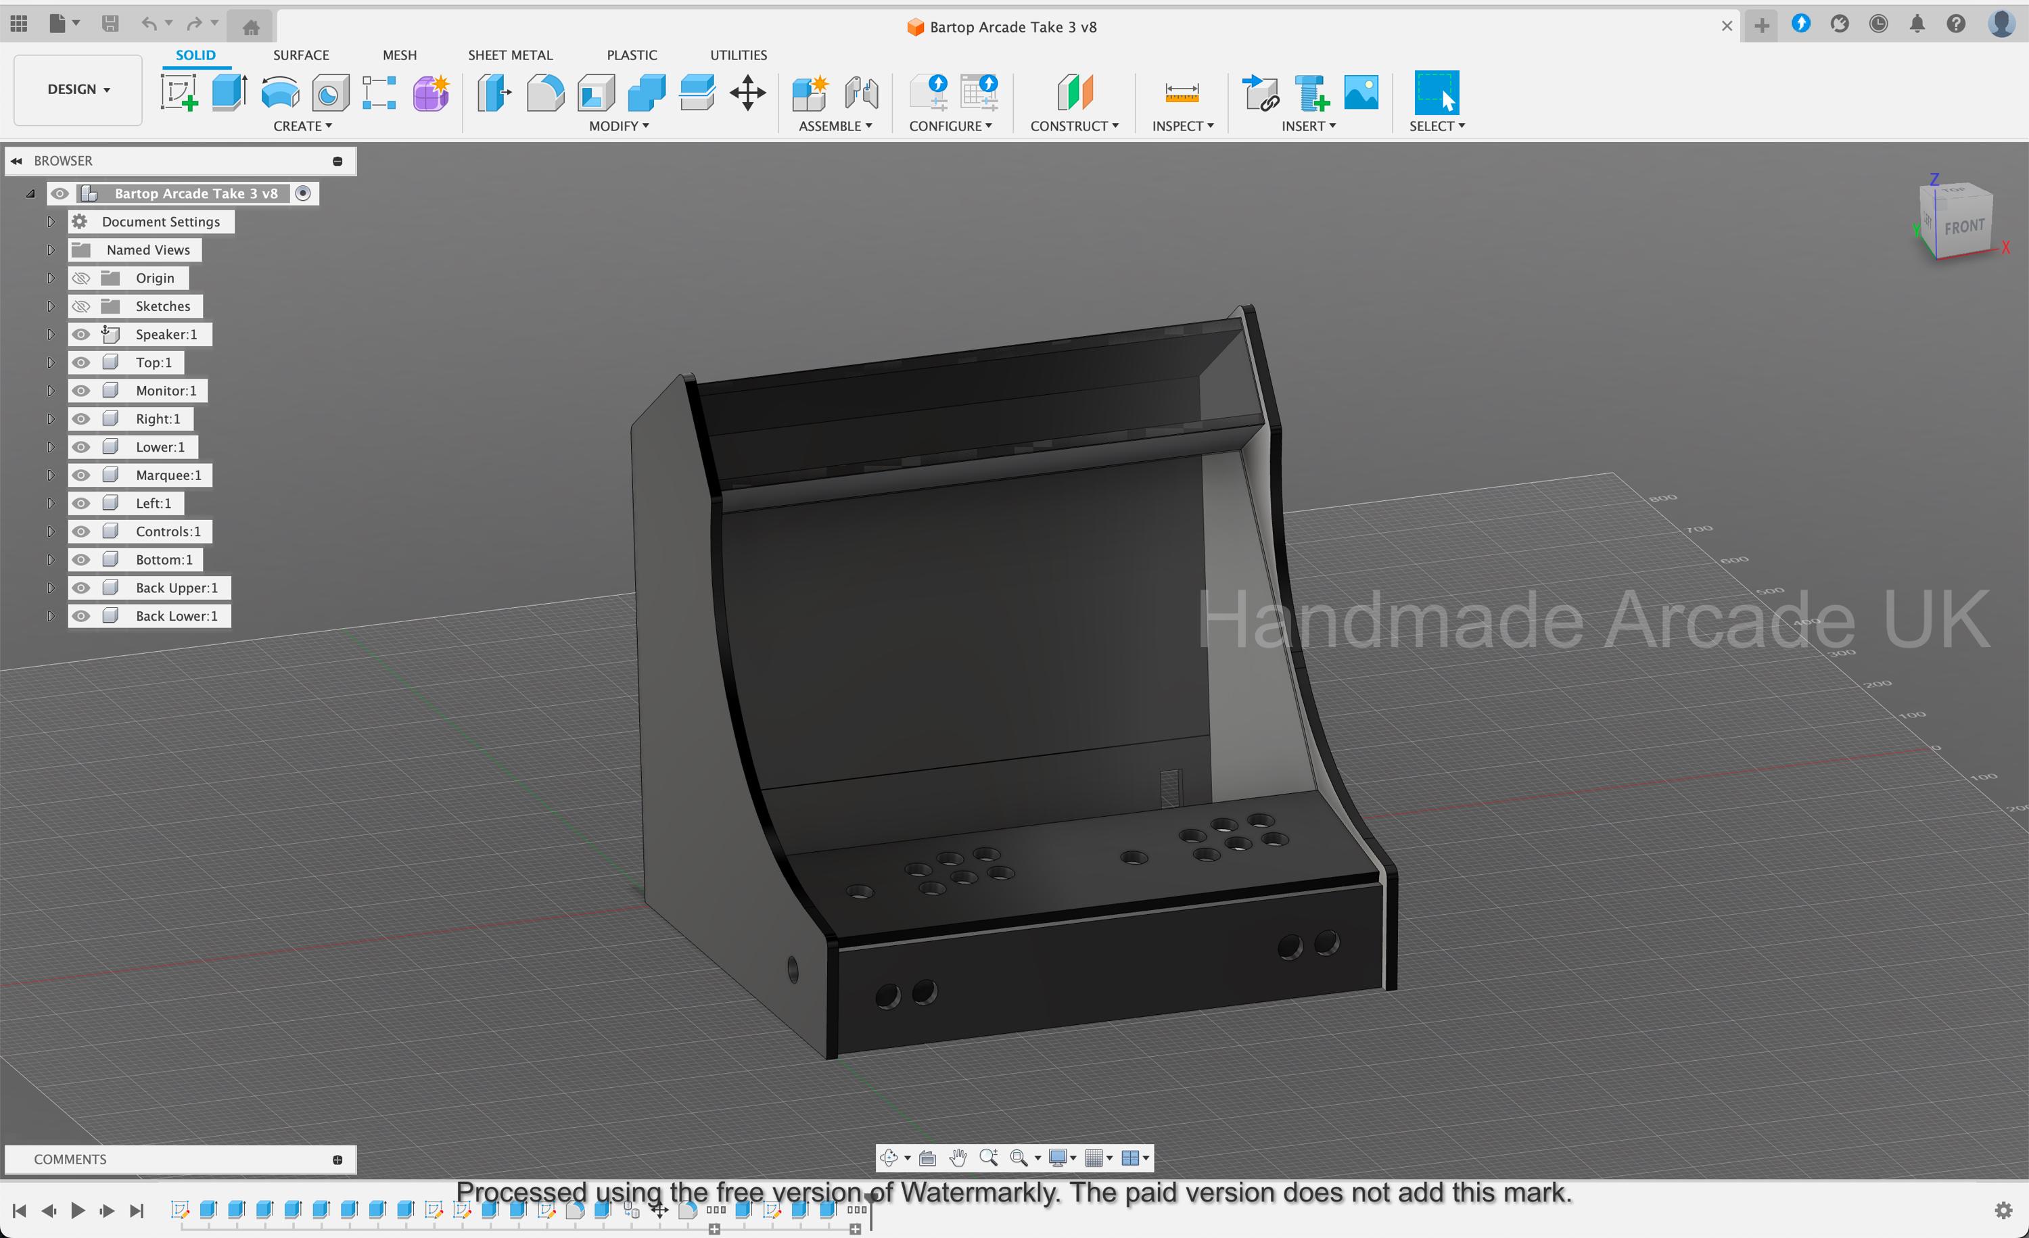
Task: Switch to the SHEET METAL tab
Action: pos(511,55)
